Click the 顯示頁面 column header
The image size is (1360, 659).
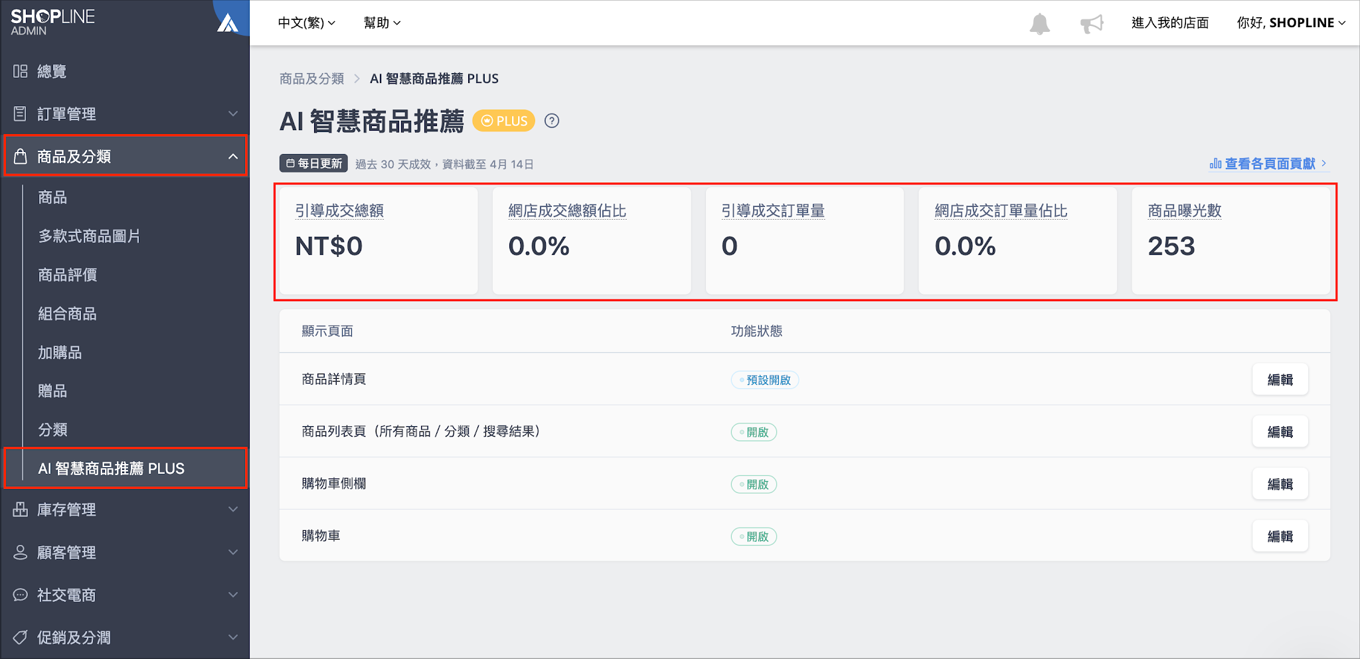pyautogui.click(x=327, y=331)
